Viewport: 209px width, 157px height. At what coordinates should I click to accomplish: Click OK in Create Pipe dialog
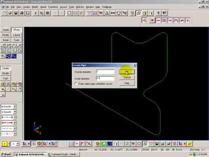(x=127, y=72)
